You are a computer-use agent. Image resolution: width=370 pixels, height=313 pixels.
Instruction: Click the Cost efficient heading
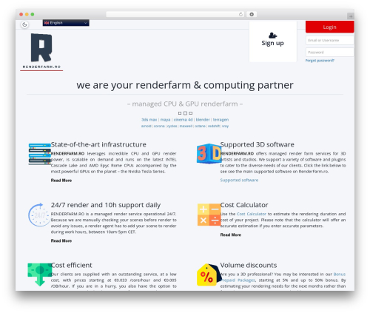coord(71,265)
